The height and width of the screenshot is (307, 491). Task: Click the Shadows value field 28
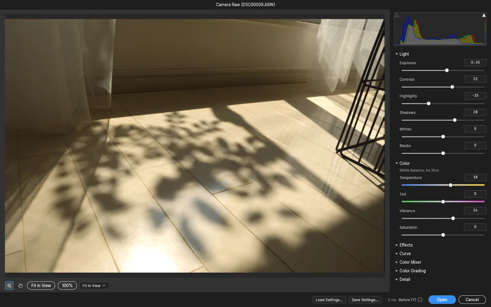(x=475, y=112)
